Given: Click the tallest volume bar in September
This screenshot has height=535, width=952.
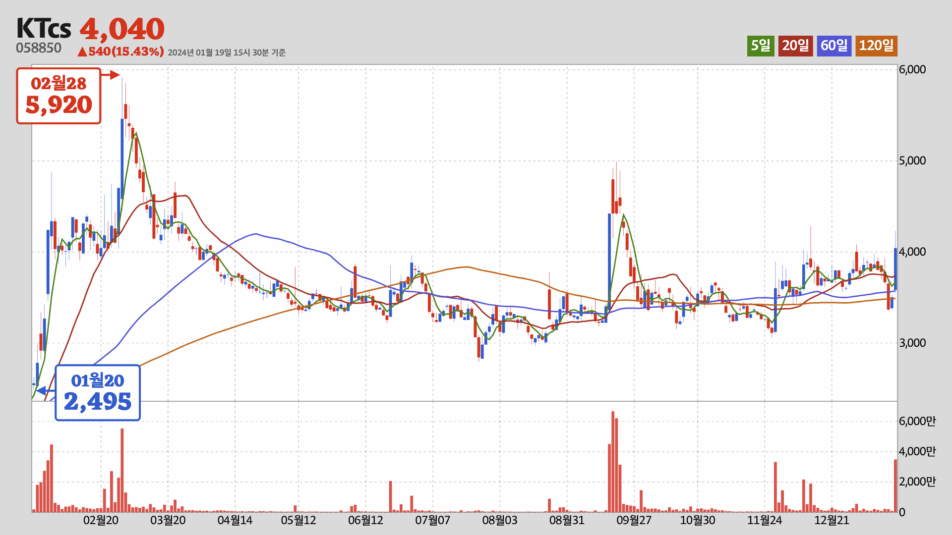Looking at the screenshot, I should (x=613, y=462).
